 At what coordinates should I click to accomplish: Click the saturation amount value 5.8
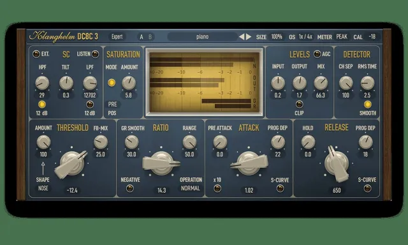[129, 95]
